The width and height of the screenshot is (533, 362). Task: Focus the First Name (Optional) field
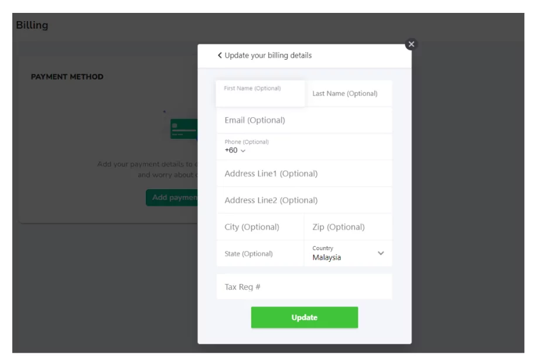260,94
